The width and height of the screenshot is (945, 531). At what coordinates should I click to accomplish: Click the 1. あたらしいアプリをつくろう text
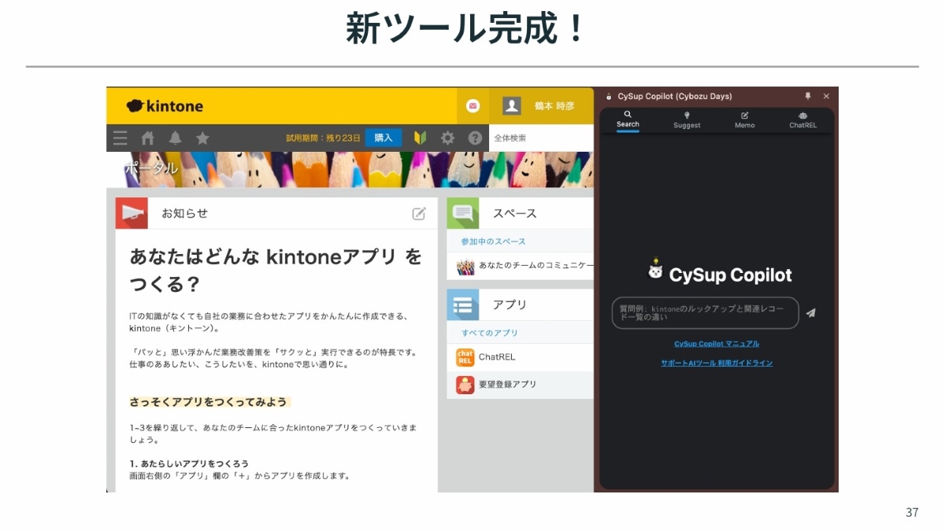pos(189,463)
